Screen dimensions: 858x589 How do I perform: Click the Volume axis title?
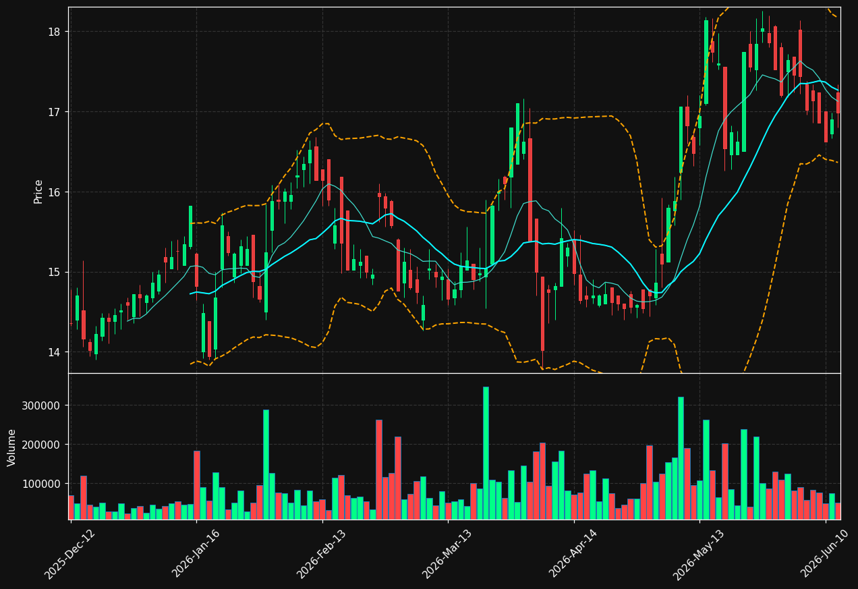(x=12, y=447)
